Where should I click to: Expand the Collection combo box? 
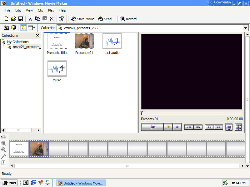click(246, 28)
